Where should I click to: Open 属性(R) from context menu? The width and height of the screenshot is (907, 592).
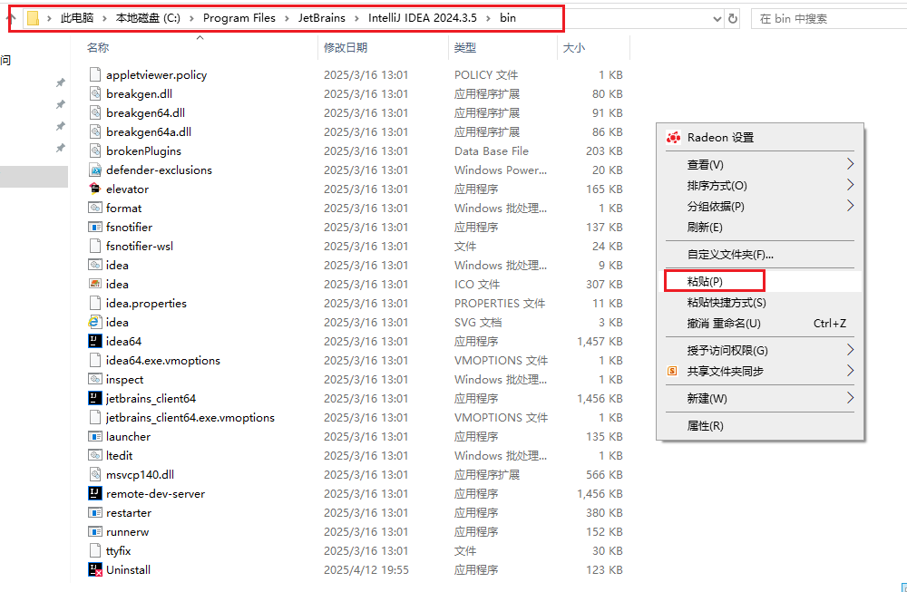click(760, 426)
